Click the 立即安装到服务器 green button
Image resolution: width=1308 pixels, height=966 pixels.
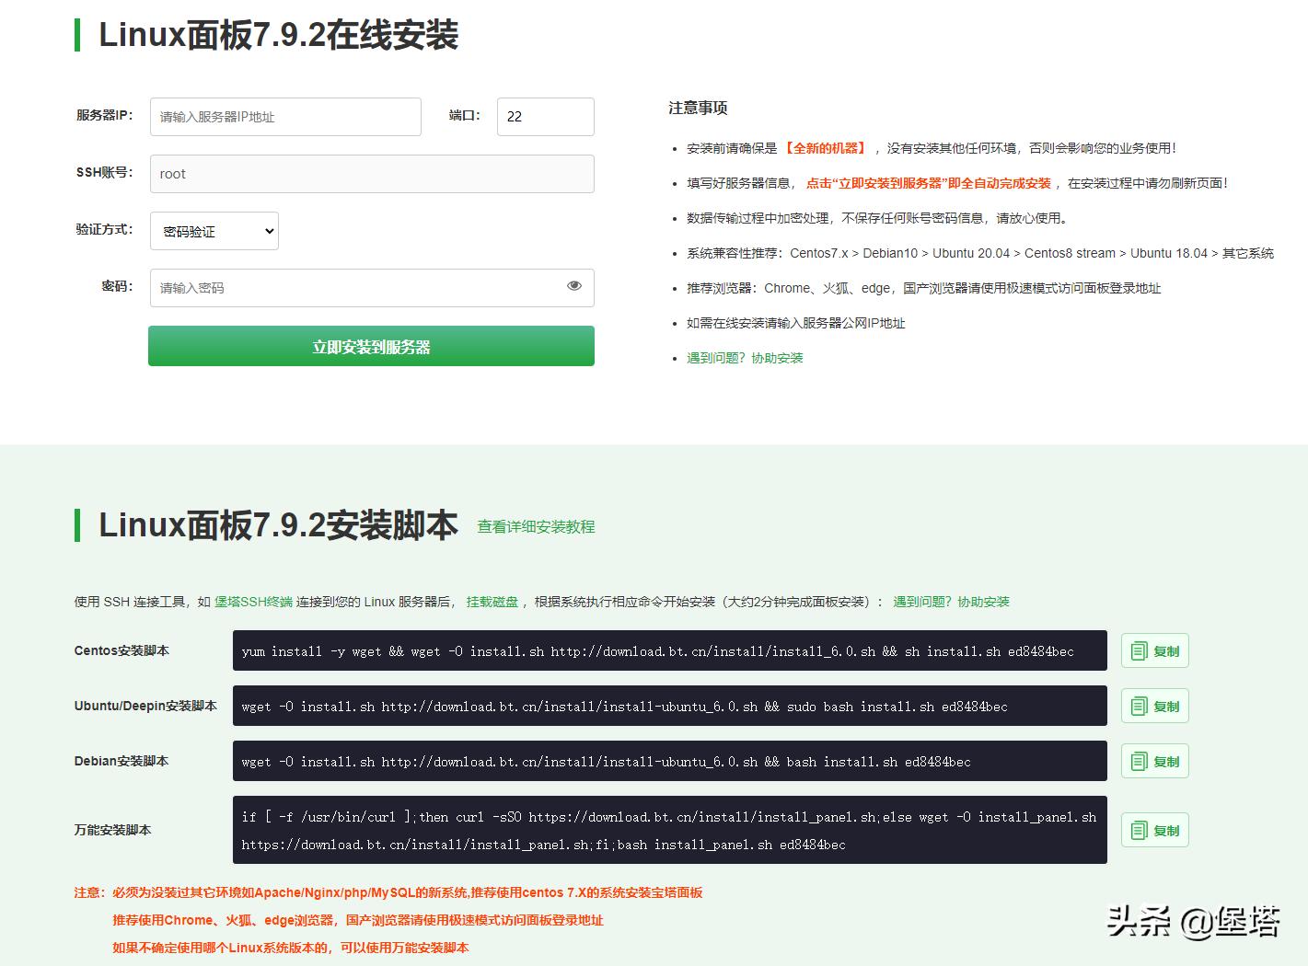371,346
